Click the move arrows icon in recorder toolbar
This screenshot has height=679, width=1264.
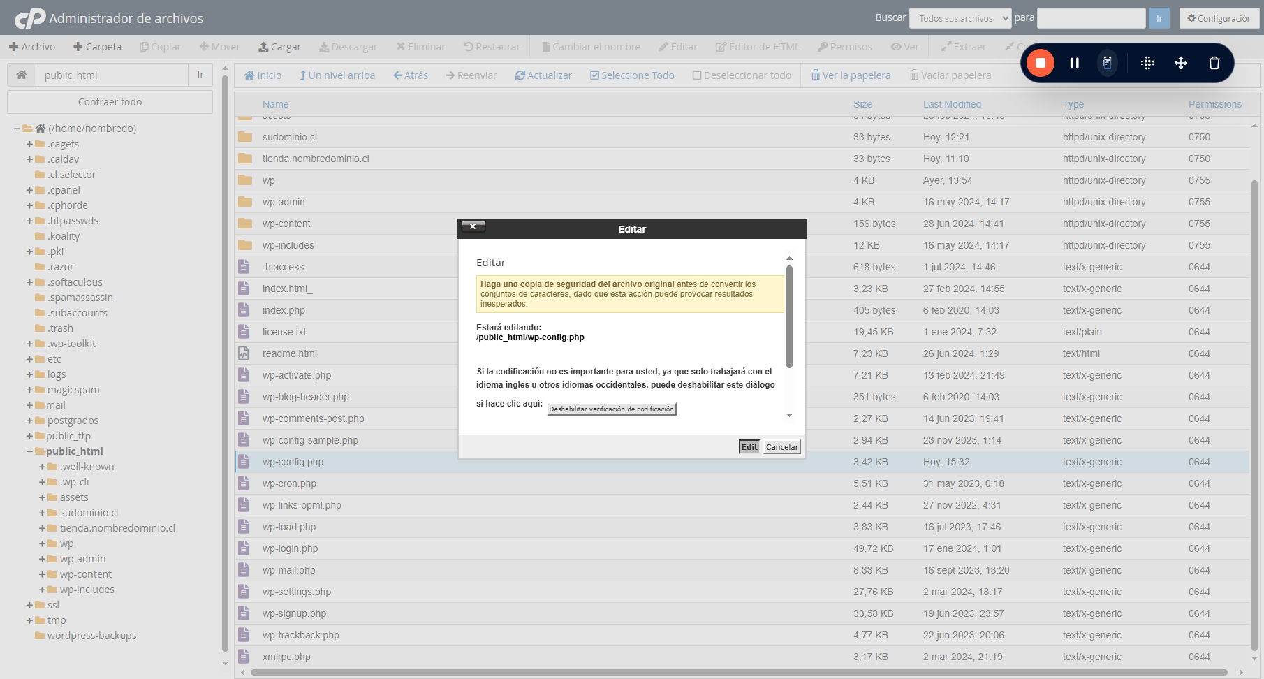coord(1180,63)
